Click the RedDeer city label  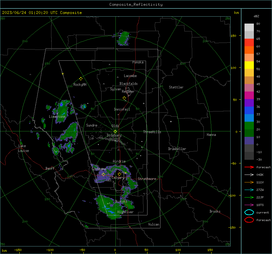pyautogui.click(x=128, y=92)
